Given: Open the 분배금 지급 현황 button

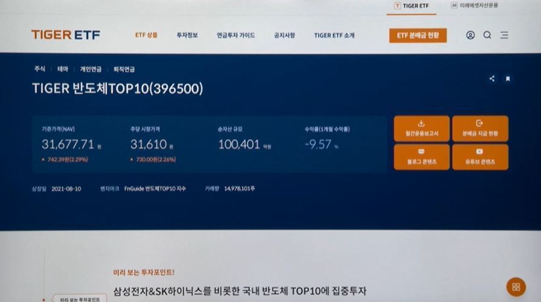Looking at the screenshot, I should [480, 128].
